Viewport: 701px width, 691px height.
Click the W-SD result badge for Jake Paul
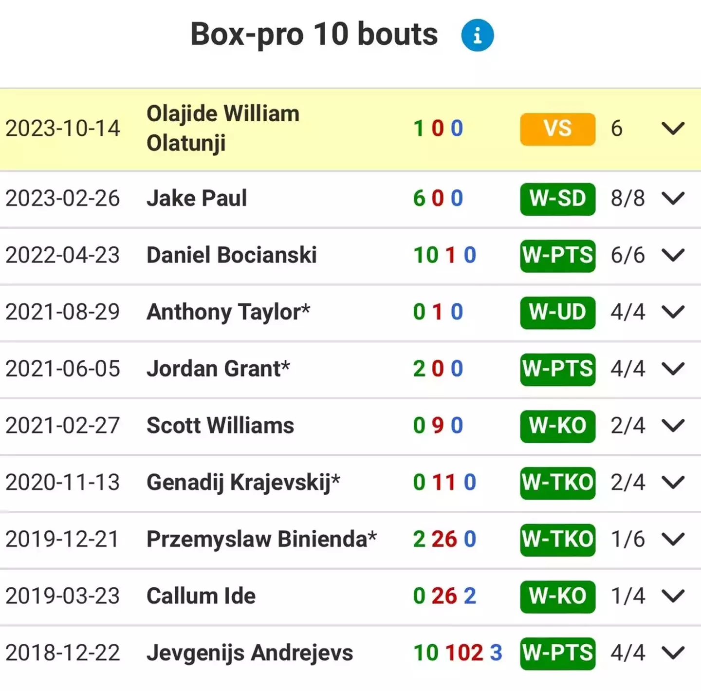coord(557,199)
